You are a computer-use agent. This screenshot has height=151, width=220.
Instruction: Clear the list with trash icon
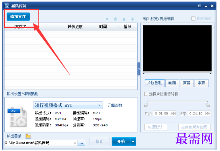tap(115, 19)
